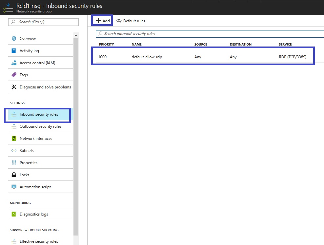
Task: Open the Properties settings page
Action: point(29,163)
